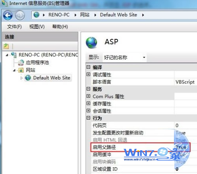Expand the 调试属性 property group

[x=88, y=74]
